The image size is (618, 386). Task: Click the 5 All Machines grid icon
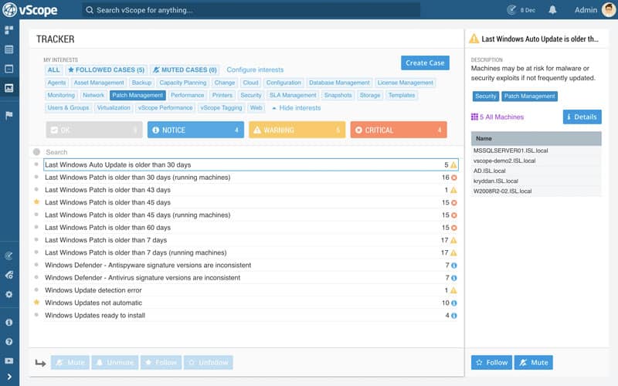[x=474, y=117]
